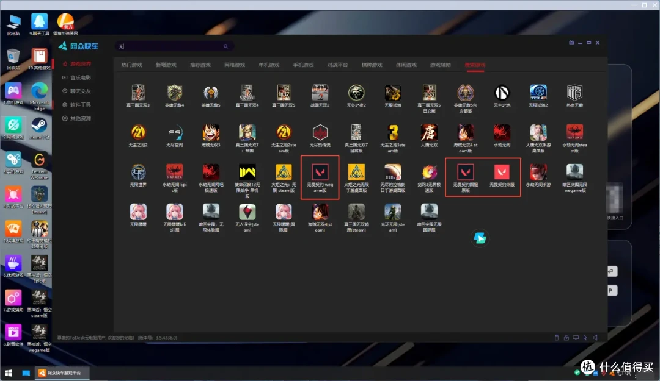Image resolution: width=660 pixels, height=381 pixels.
Task: Open 雷神加速器 desktop shortcut
Action: click(x=65, y=24)
